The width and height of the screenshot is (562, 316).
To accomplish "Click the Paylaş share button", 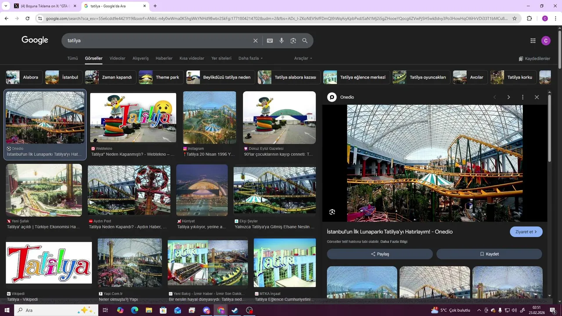I will (380, 254).
